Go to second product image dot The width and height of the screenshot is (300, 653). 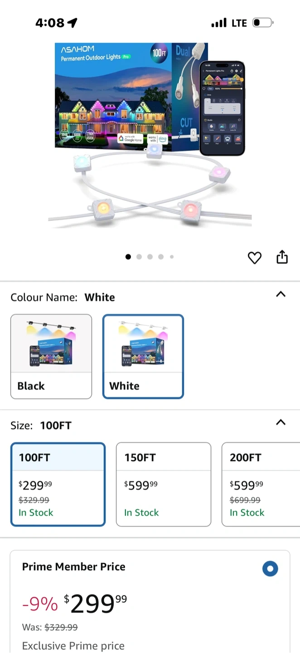139,257
